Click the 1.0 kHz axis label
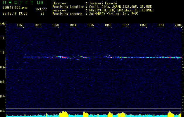Image resolution: width=184 pixels, height=117 pixels. 2,53
